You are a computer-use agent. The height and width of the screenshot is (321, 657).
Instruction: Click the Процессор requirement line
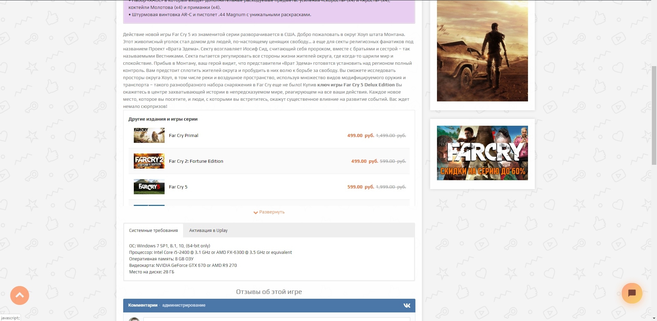210,252
